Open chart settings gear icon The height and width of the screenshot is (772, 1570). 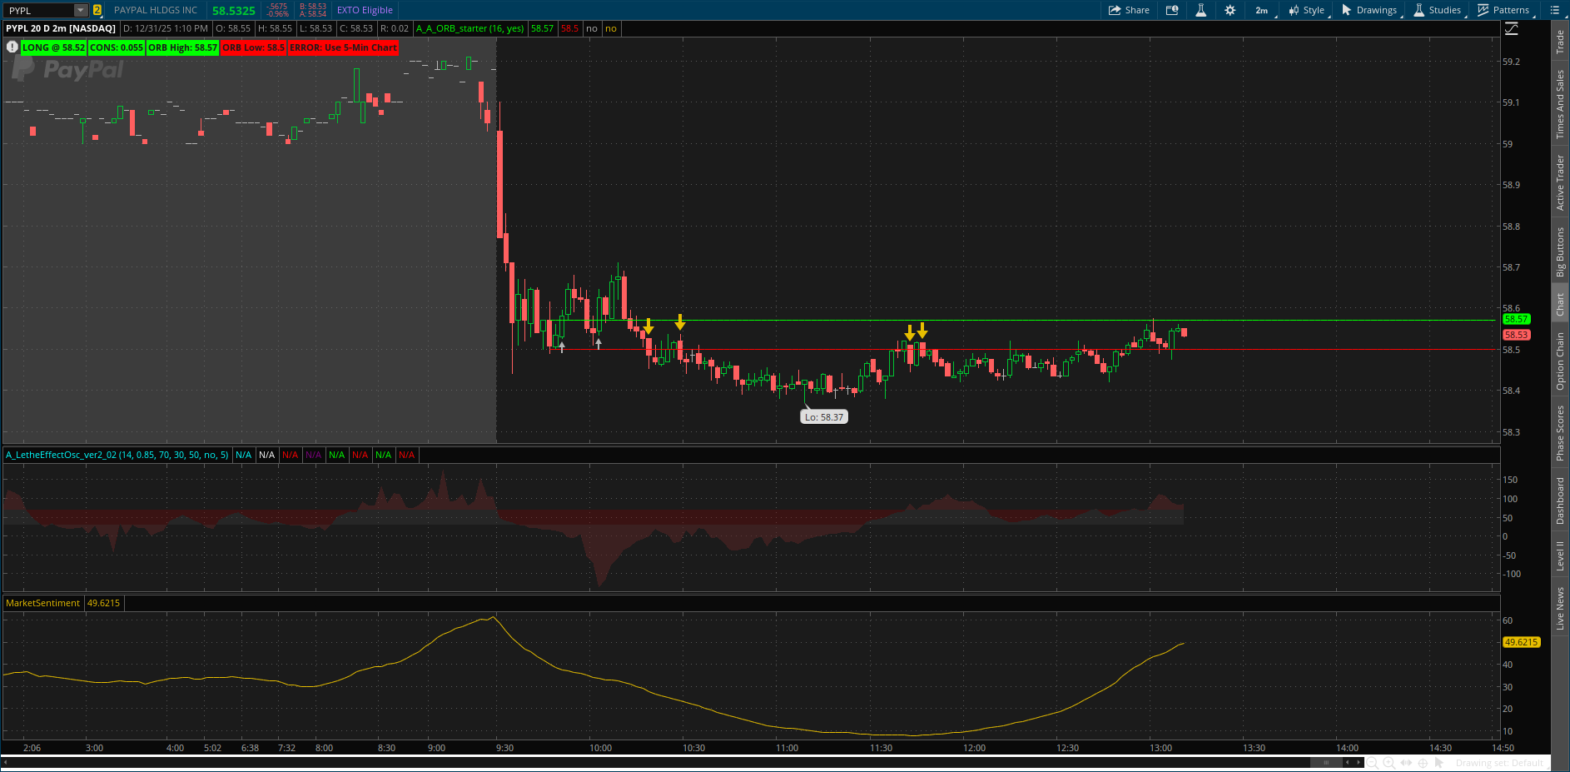pos(1230,10)
